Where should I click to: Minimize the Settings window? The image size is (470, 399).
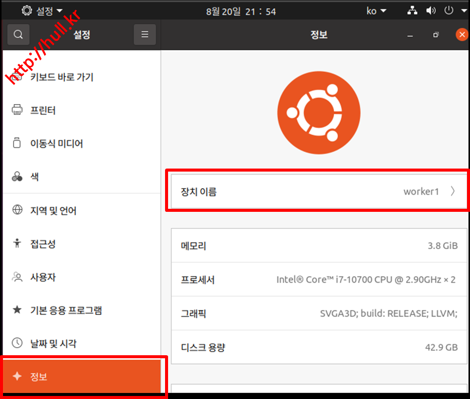410,35
